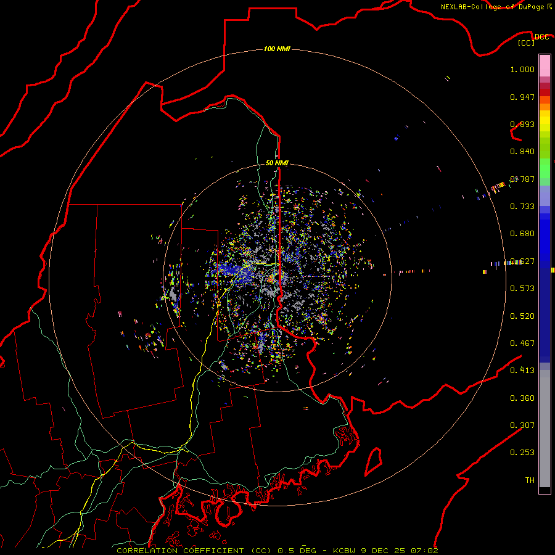The image size is (555, 555).
Task: Select the 0.680 scale value
Action: pos(522,234)
